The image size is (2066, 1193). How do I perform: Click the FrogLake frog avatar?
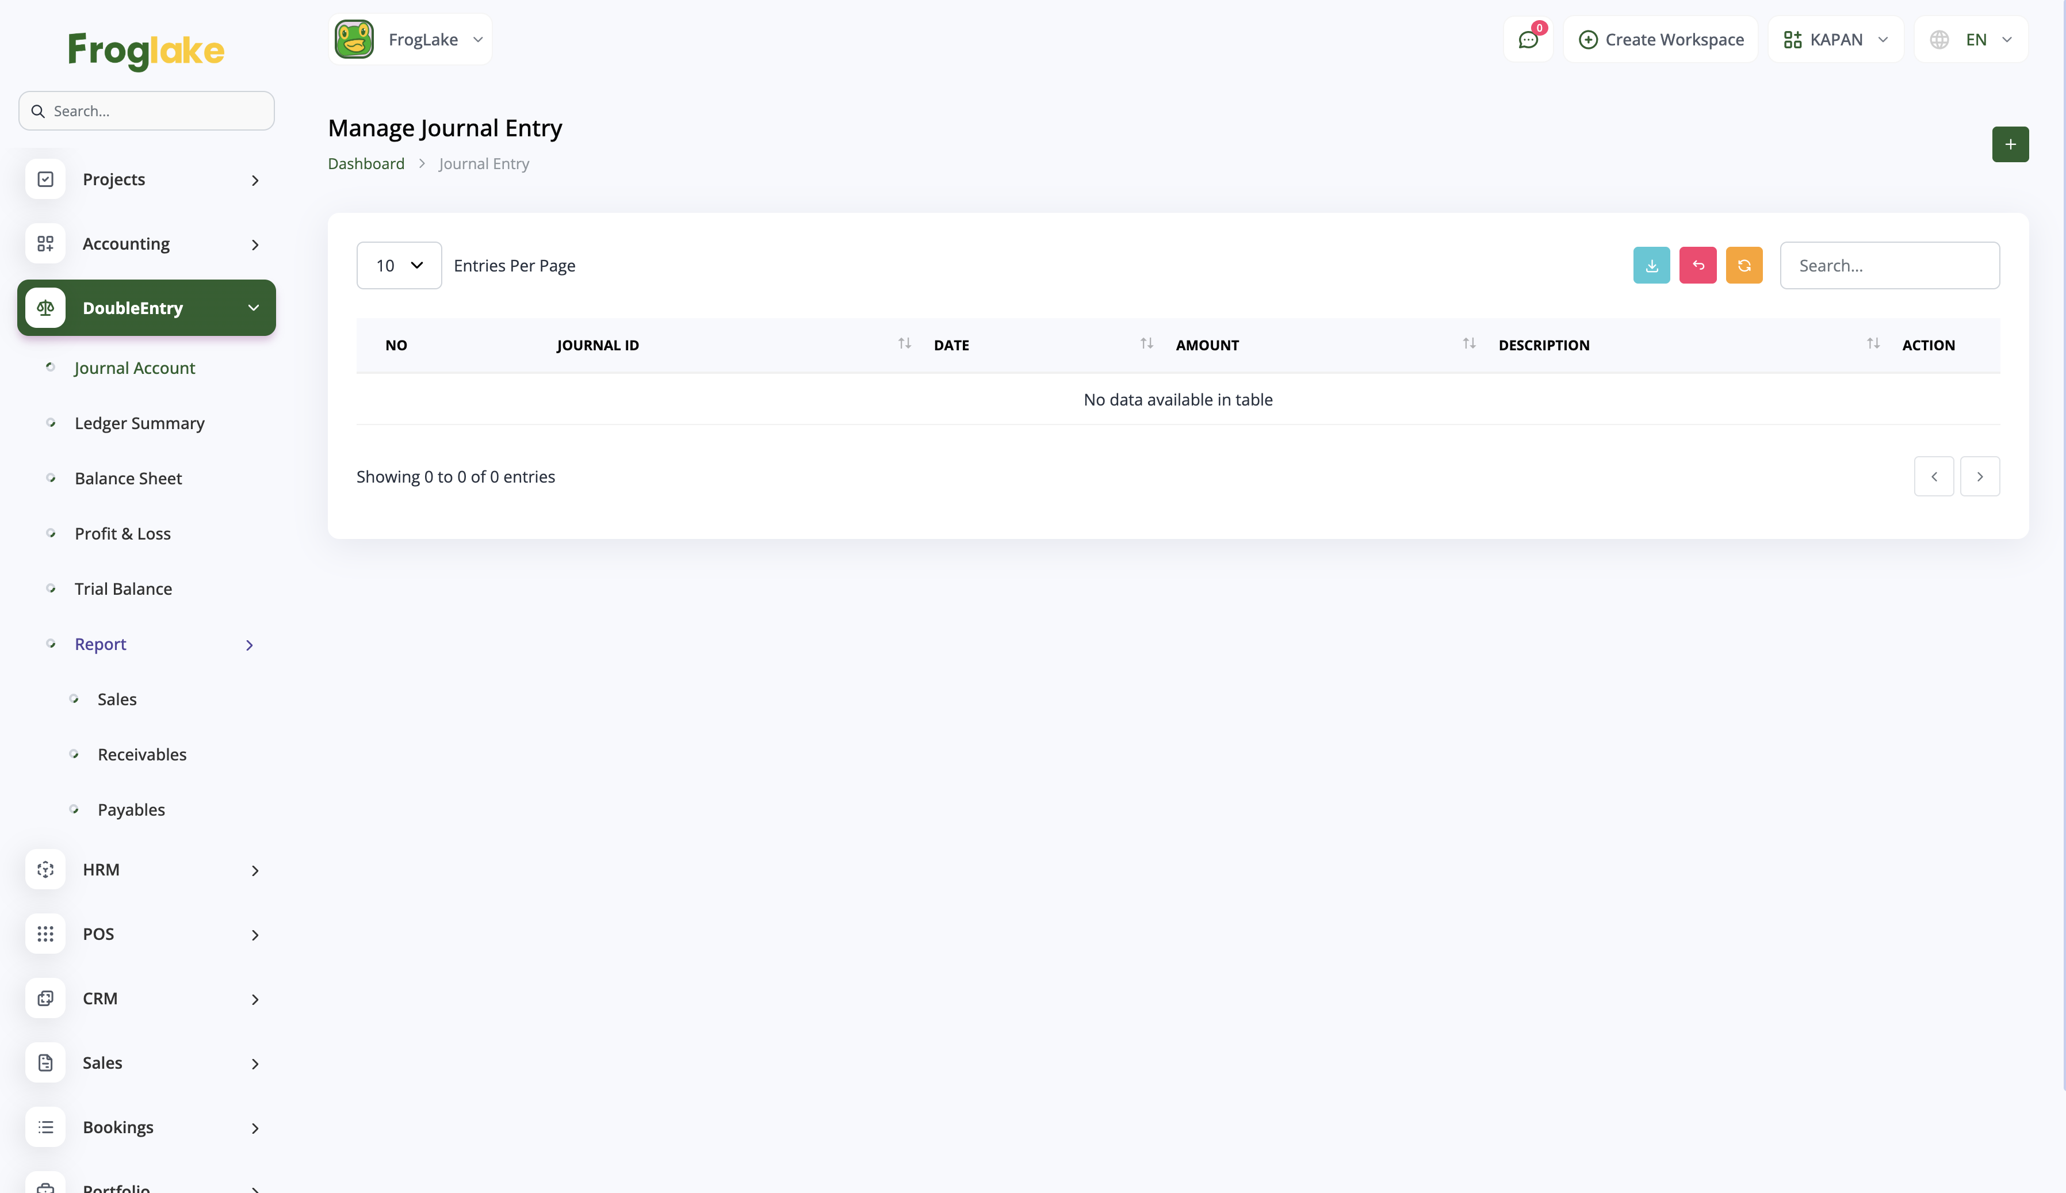pos(354,39)
